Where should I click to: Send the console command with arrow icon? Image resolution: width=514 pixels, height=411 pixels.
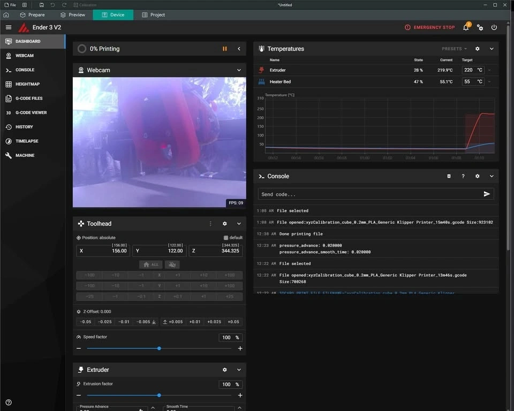(487, 194)
